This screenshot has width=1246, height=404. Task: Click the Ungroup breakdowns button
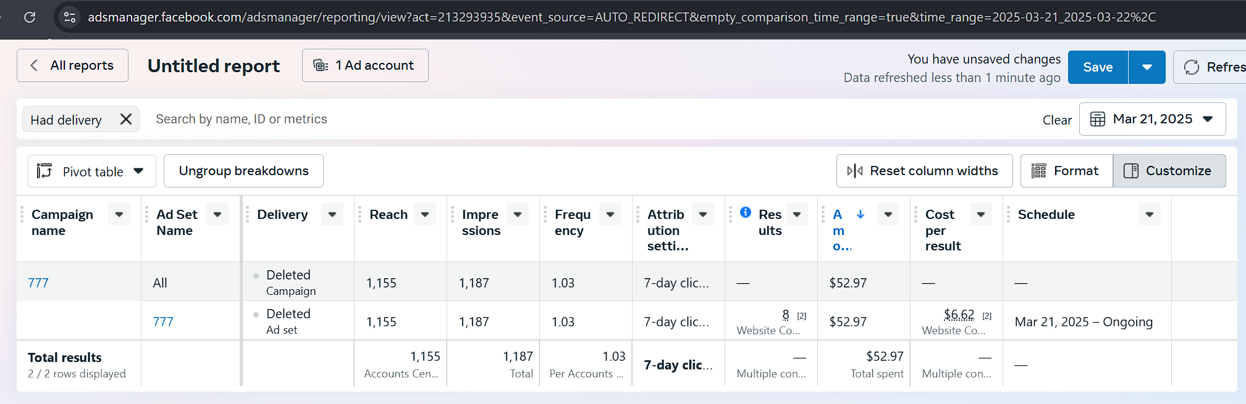click(x=243, y=171)
